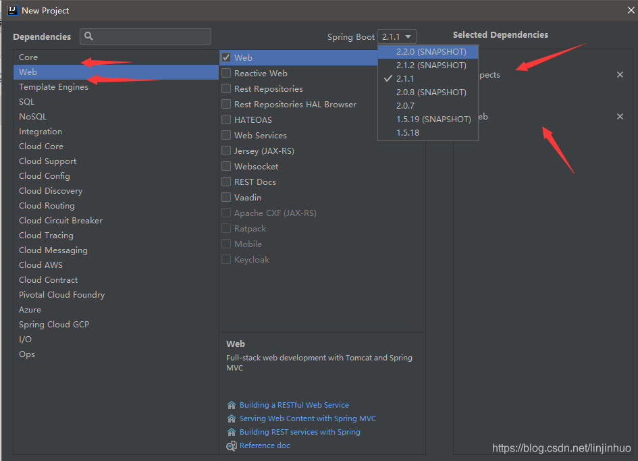This screenshot has width=638, height=461.
Task: Select Spring Boot version 1.5.18
Action: coord(428,133)
